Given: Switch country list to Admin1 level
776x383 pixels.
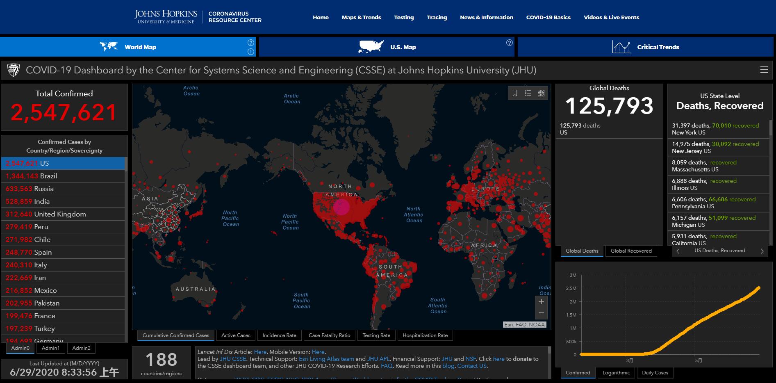Looking at the screenshot, I should (x=50, y=348).
